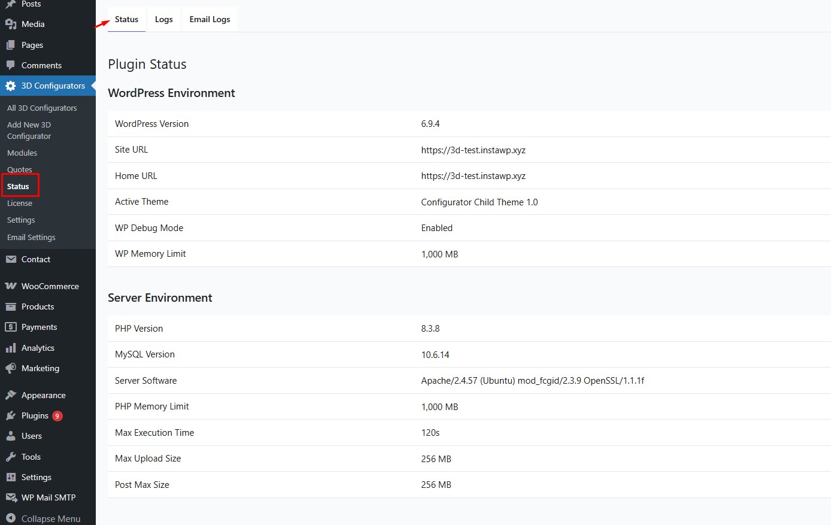Click the Marketing megaphone icon

pos(11,368)
